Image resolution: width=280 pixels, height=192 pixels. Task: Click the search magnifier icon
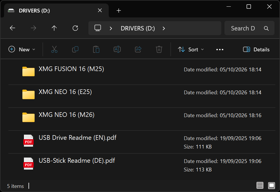point(266,28)
